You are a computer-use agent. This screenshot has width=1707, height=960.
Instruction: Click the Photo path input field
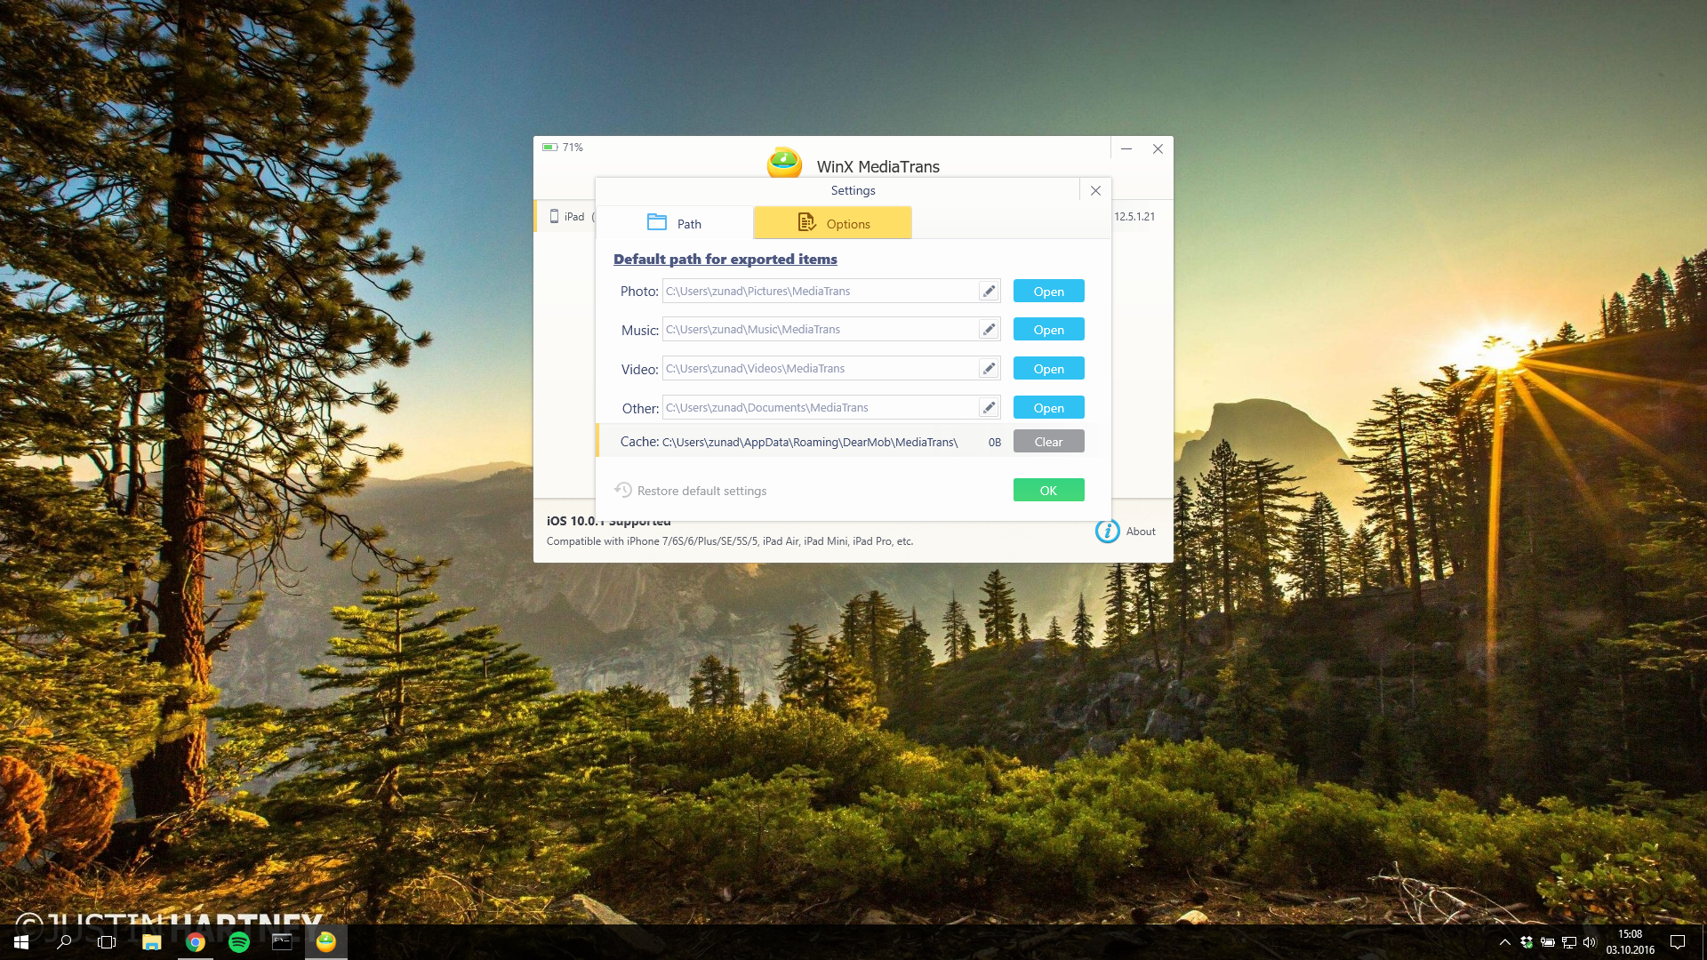(x=818, y=292)
